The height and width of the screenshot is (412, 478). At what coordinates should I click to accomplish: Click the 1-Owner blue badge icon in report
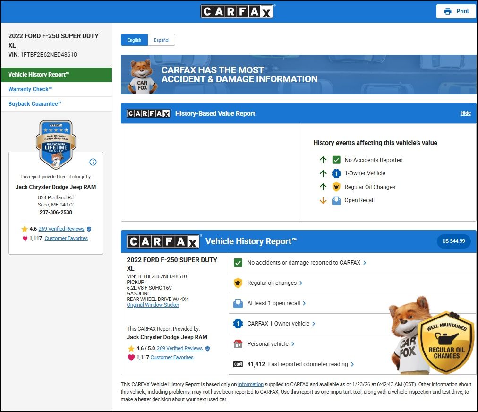tap(238, 324)
